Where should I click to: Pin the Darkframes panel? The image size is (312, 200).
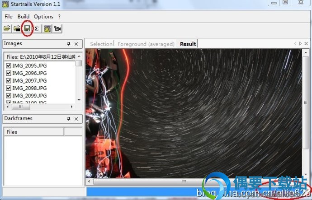coord(69,119)
